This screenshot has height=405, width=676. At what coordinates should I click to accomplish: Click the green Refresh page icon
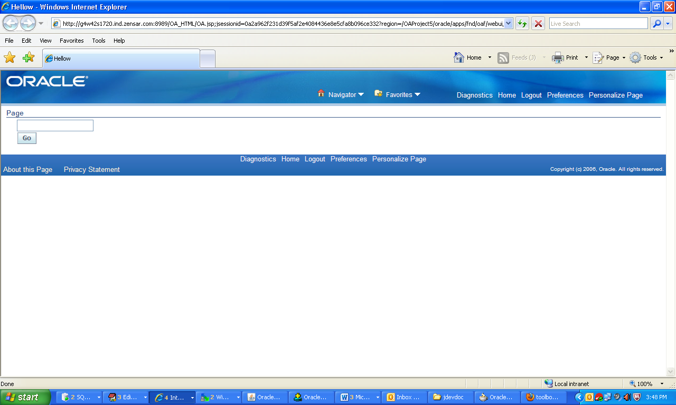[522, 23]
